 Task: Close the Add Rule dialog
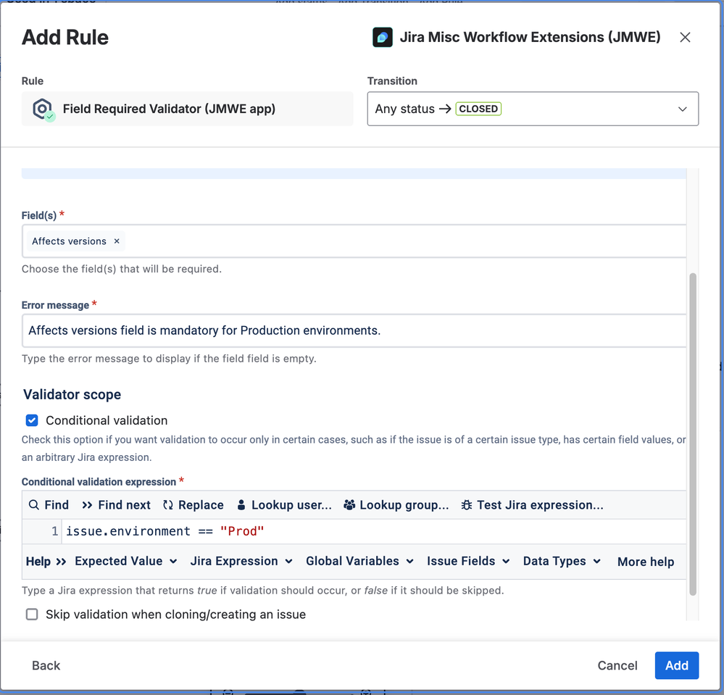tap(685, 38)
